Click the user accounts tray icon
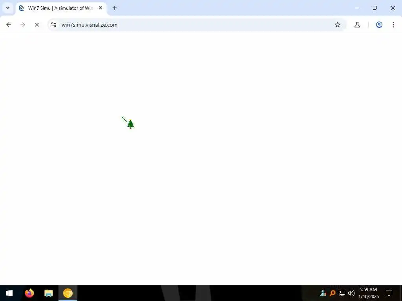The image size is (402, 301). coord(323,293)
